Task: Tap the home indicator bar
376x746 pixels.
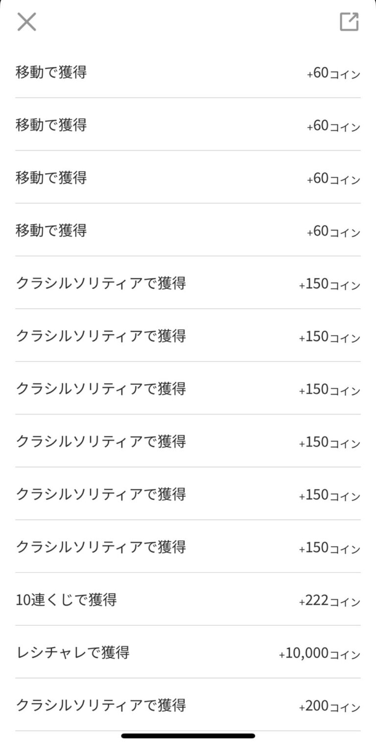Action: (x=188, y=736)
